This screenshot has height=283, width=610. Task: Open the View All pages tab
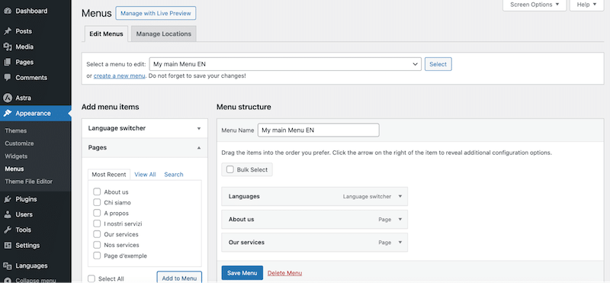point(145,175)
